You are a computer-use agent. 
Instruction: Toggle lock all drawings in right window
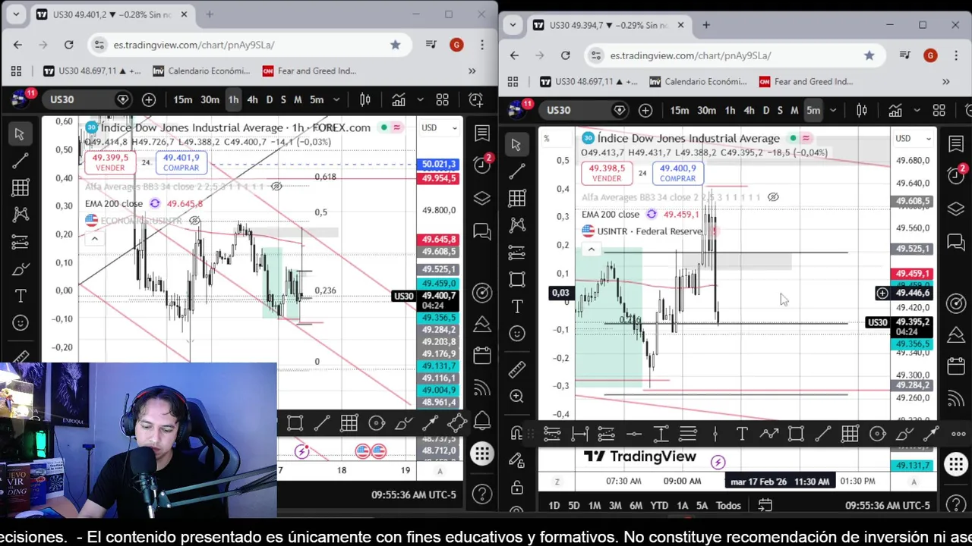click(517, 487)
